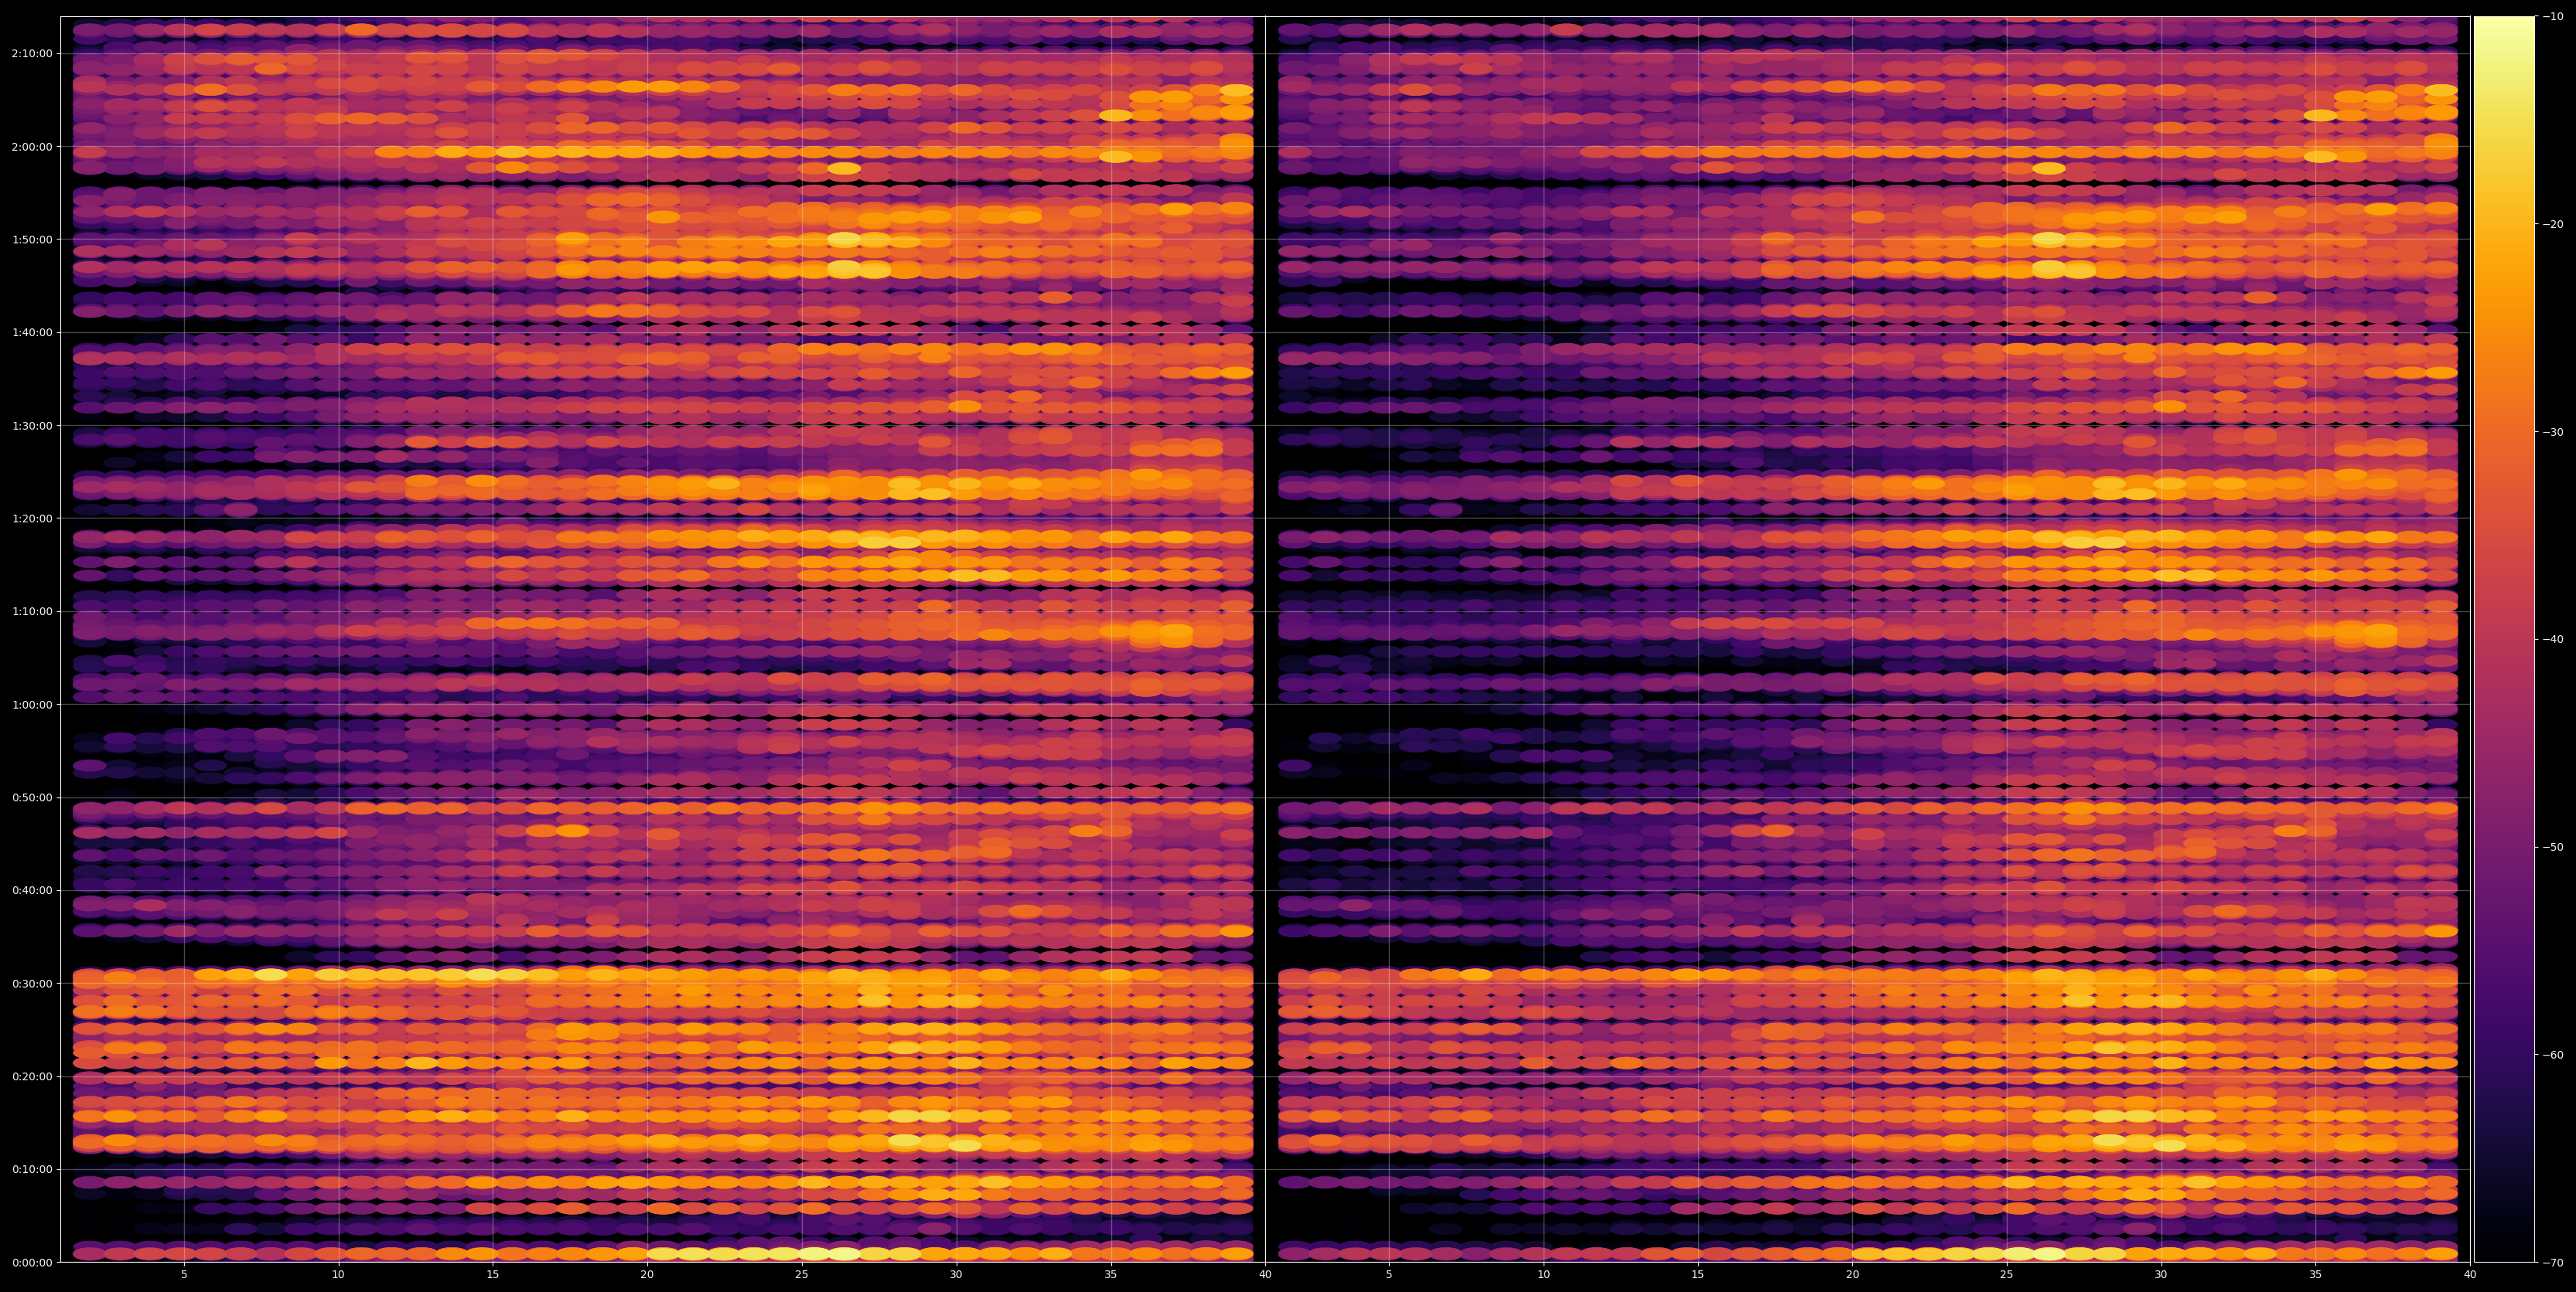The image size is (2576, 1292).
Task: Click x-axis tick 15 of the left heatmap
Action: [x=493, y=1275]
